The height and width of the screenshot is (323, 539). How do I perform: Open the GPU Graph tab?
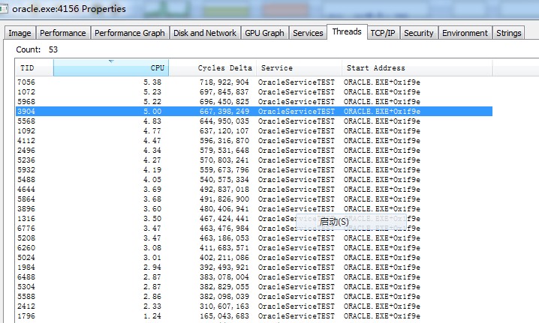point(265,33)
